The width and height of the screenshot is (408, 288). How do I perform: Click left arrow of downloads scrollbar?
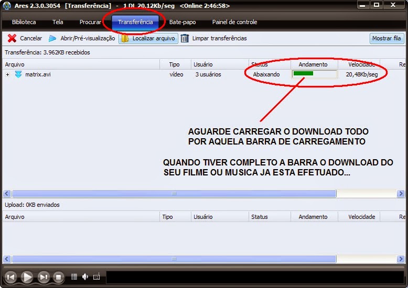point(7,194)
